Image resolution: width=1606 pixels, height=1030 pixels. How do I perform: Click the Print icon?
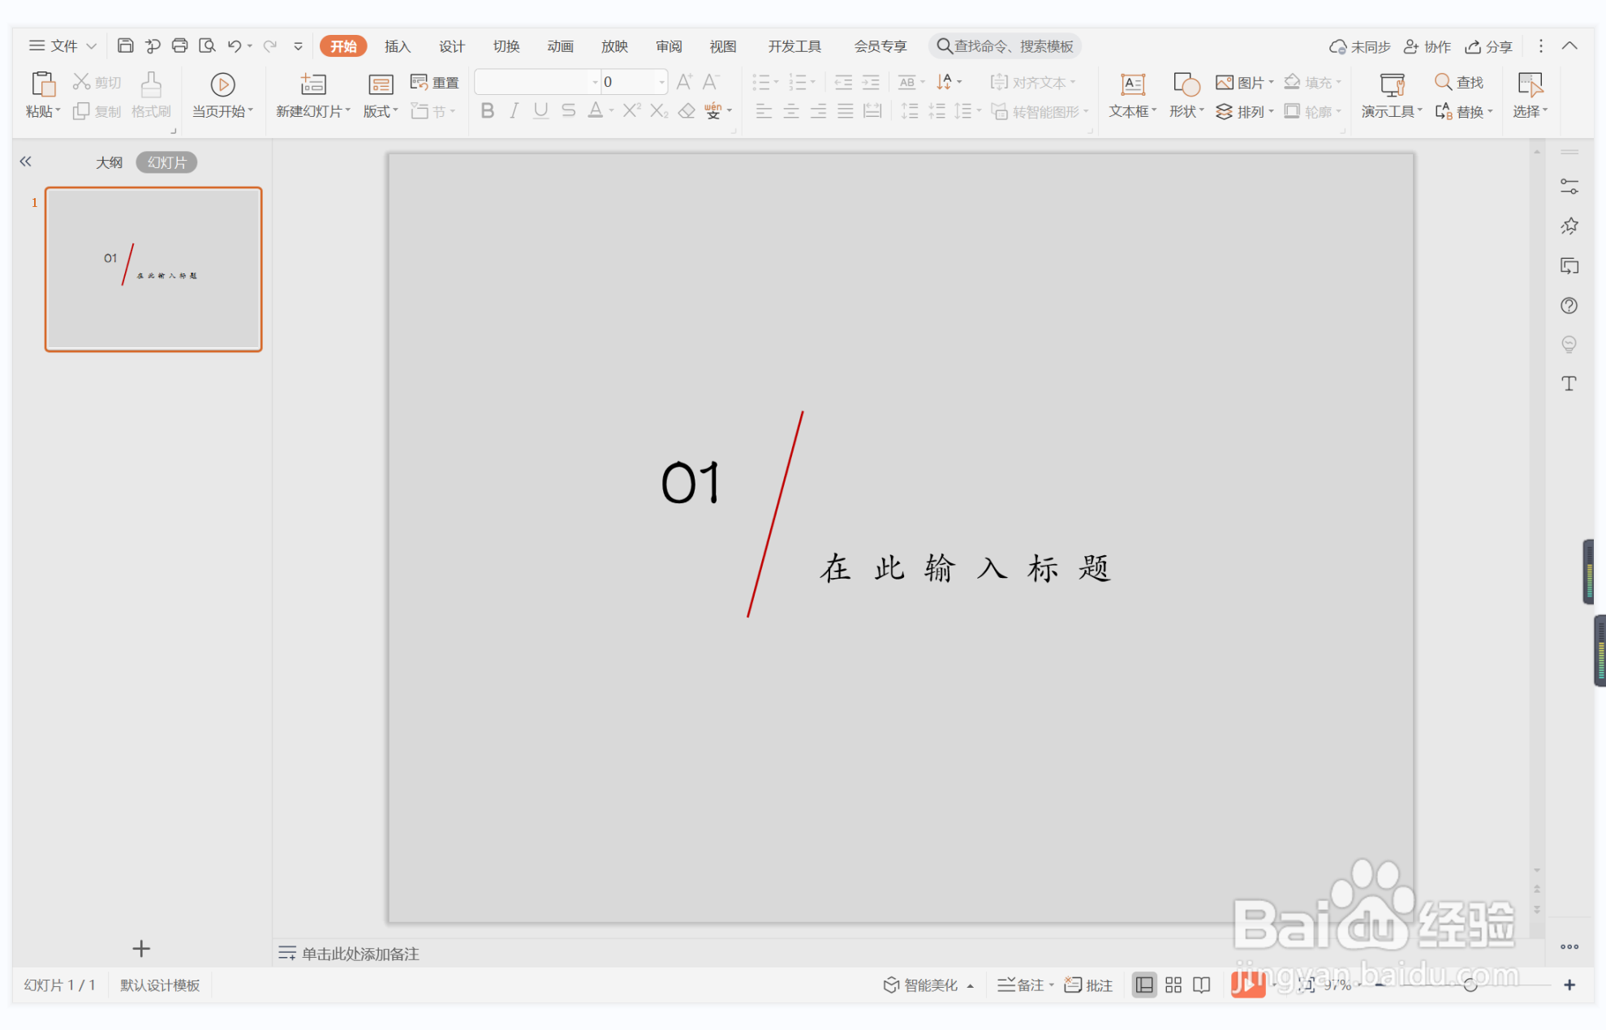pyautogui.click(x=179, y=45)
